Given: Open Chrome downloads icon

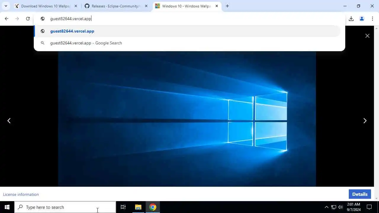Looking at the screenshot, I should click(x=351, y=19).
